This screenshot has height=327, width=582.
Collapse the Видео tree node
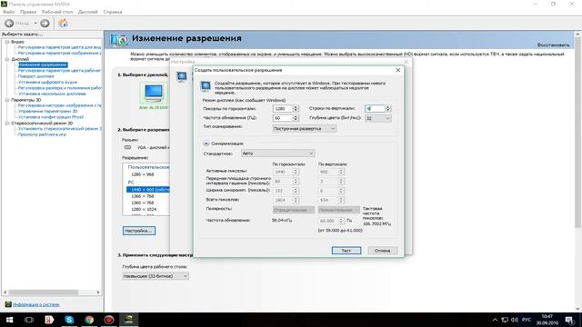coord(6,42)
